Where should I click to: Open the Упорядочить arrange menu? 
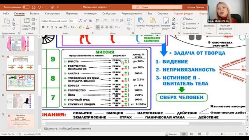pos(153,23)
